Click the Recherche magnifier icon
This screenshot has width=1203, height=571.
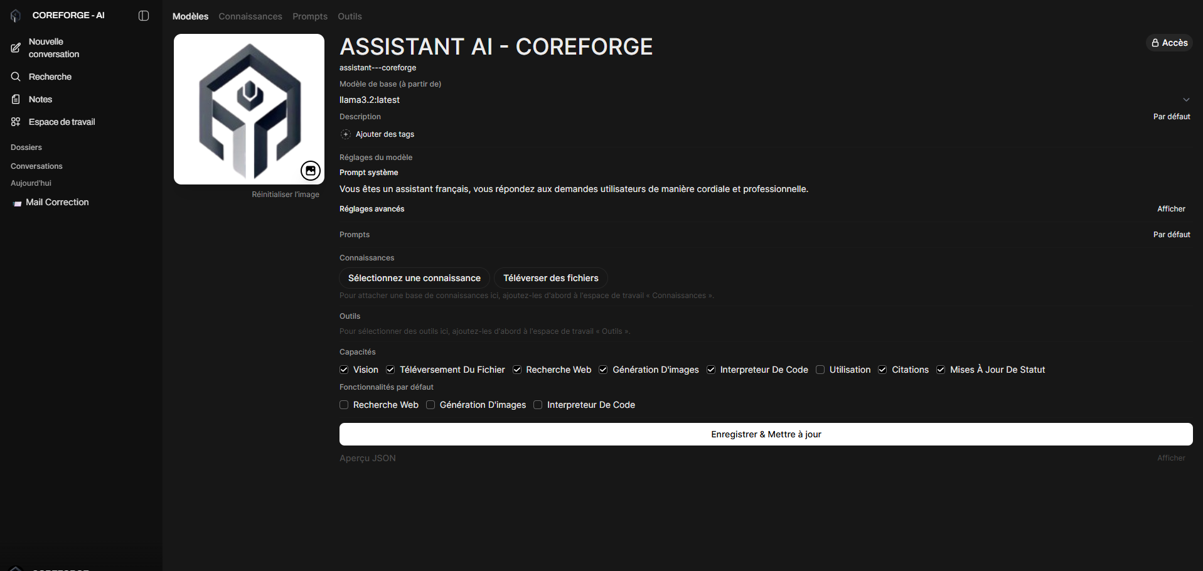point(16,77)
